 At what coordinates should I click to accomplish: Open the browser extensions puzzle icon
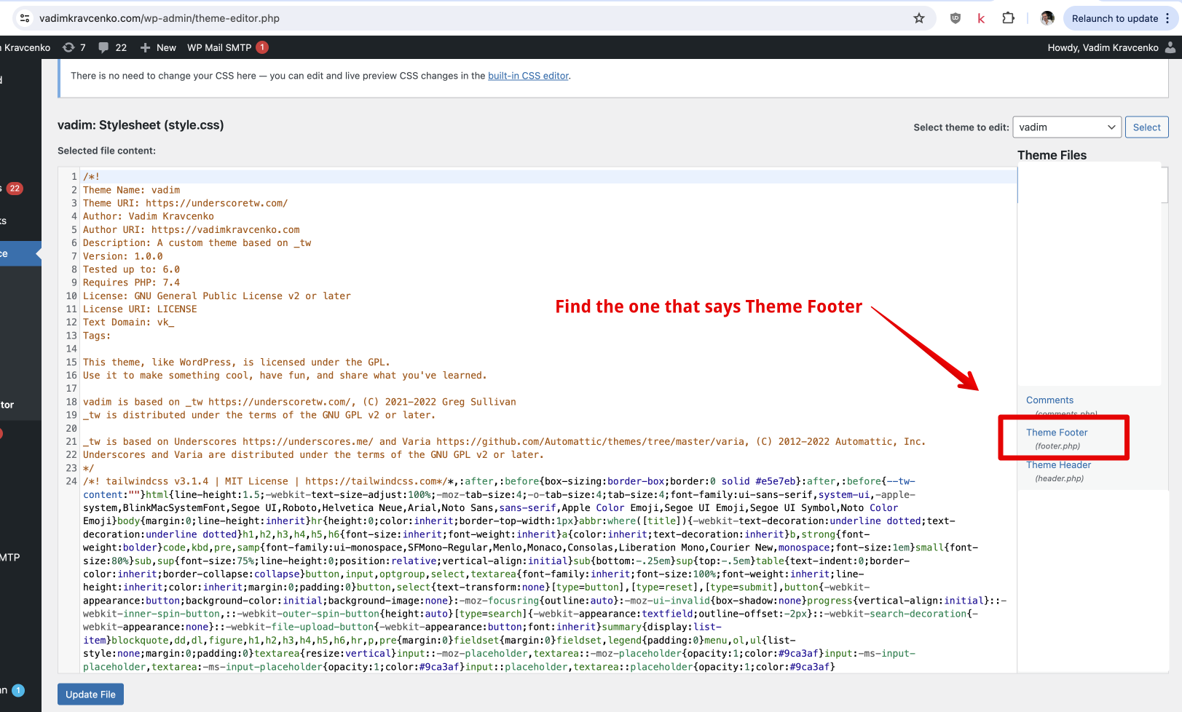click(x=1008, y=18)
